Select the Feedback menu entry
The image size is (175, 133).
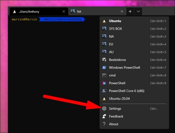[x=134, y=116]
